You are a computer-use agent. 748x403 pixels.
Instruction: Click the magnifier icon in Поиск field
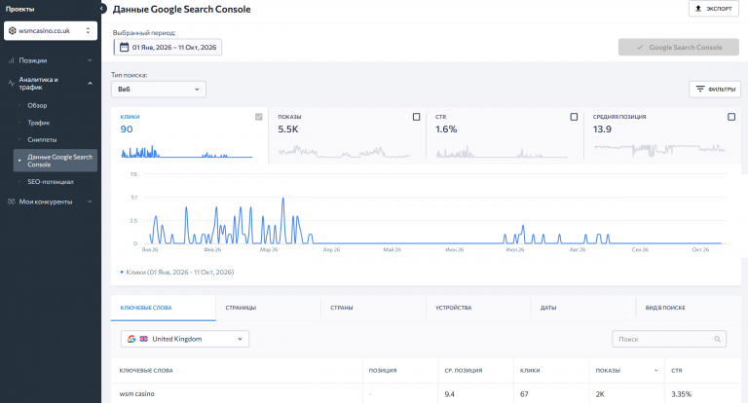click(x=718, y=339)
